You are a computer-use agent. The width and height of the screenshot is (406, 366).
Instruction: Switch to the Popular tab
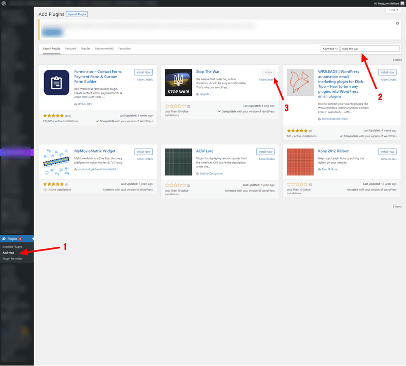tap(85, 49)
